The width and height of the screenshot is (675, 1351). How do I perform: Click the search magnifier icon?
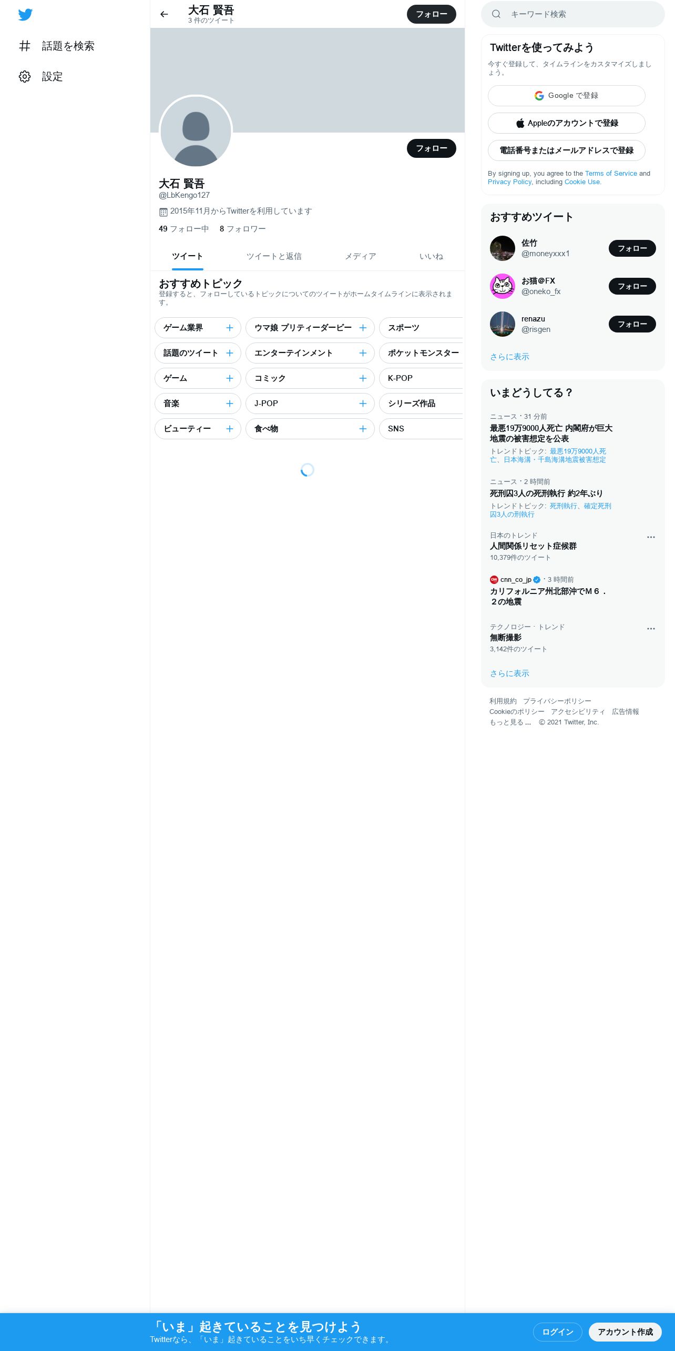point(496,14)
